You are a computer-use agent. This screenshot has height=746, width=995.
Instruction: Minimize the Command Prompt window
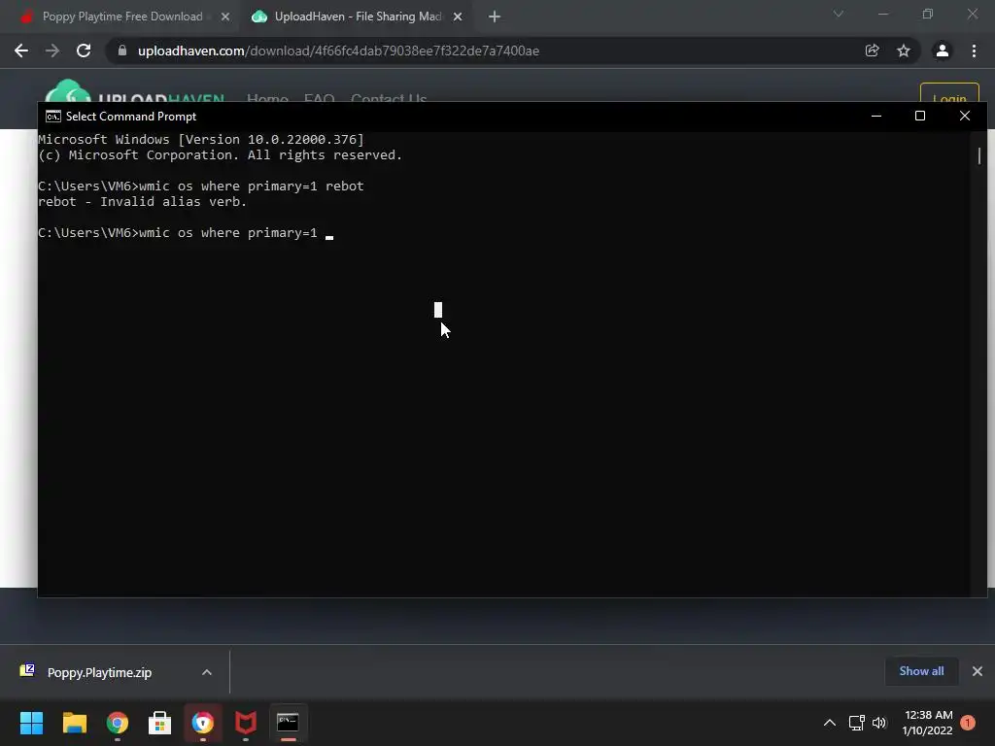[876, 117]
